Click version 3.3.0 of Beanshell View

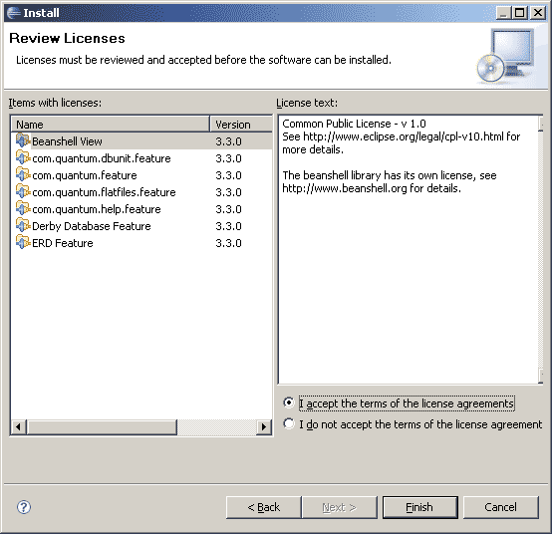point(228,141)
